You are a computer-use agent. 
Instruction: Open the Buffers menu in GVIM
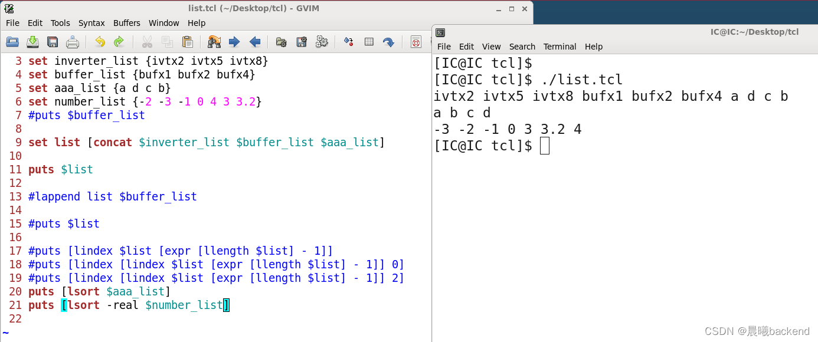(127, 23)
